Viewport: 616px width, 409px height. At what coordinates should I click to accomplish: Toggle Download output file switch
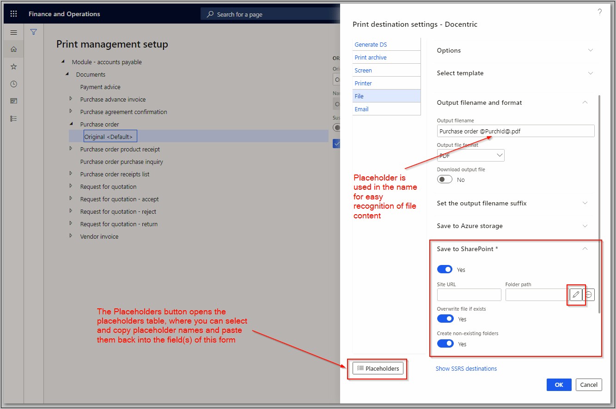pyautogui.click(x=445, y=180)
